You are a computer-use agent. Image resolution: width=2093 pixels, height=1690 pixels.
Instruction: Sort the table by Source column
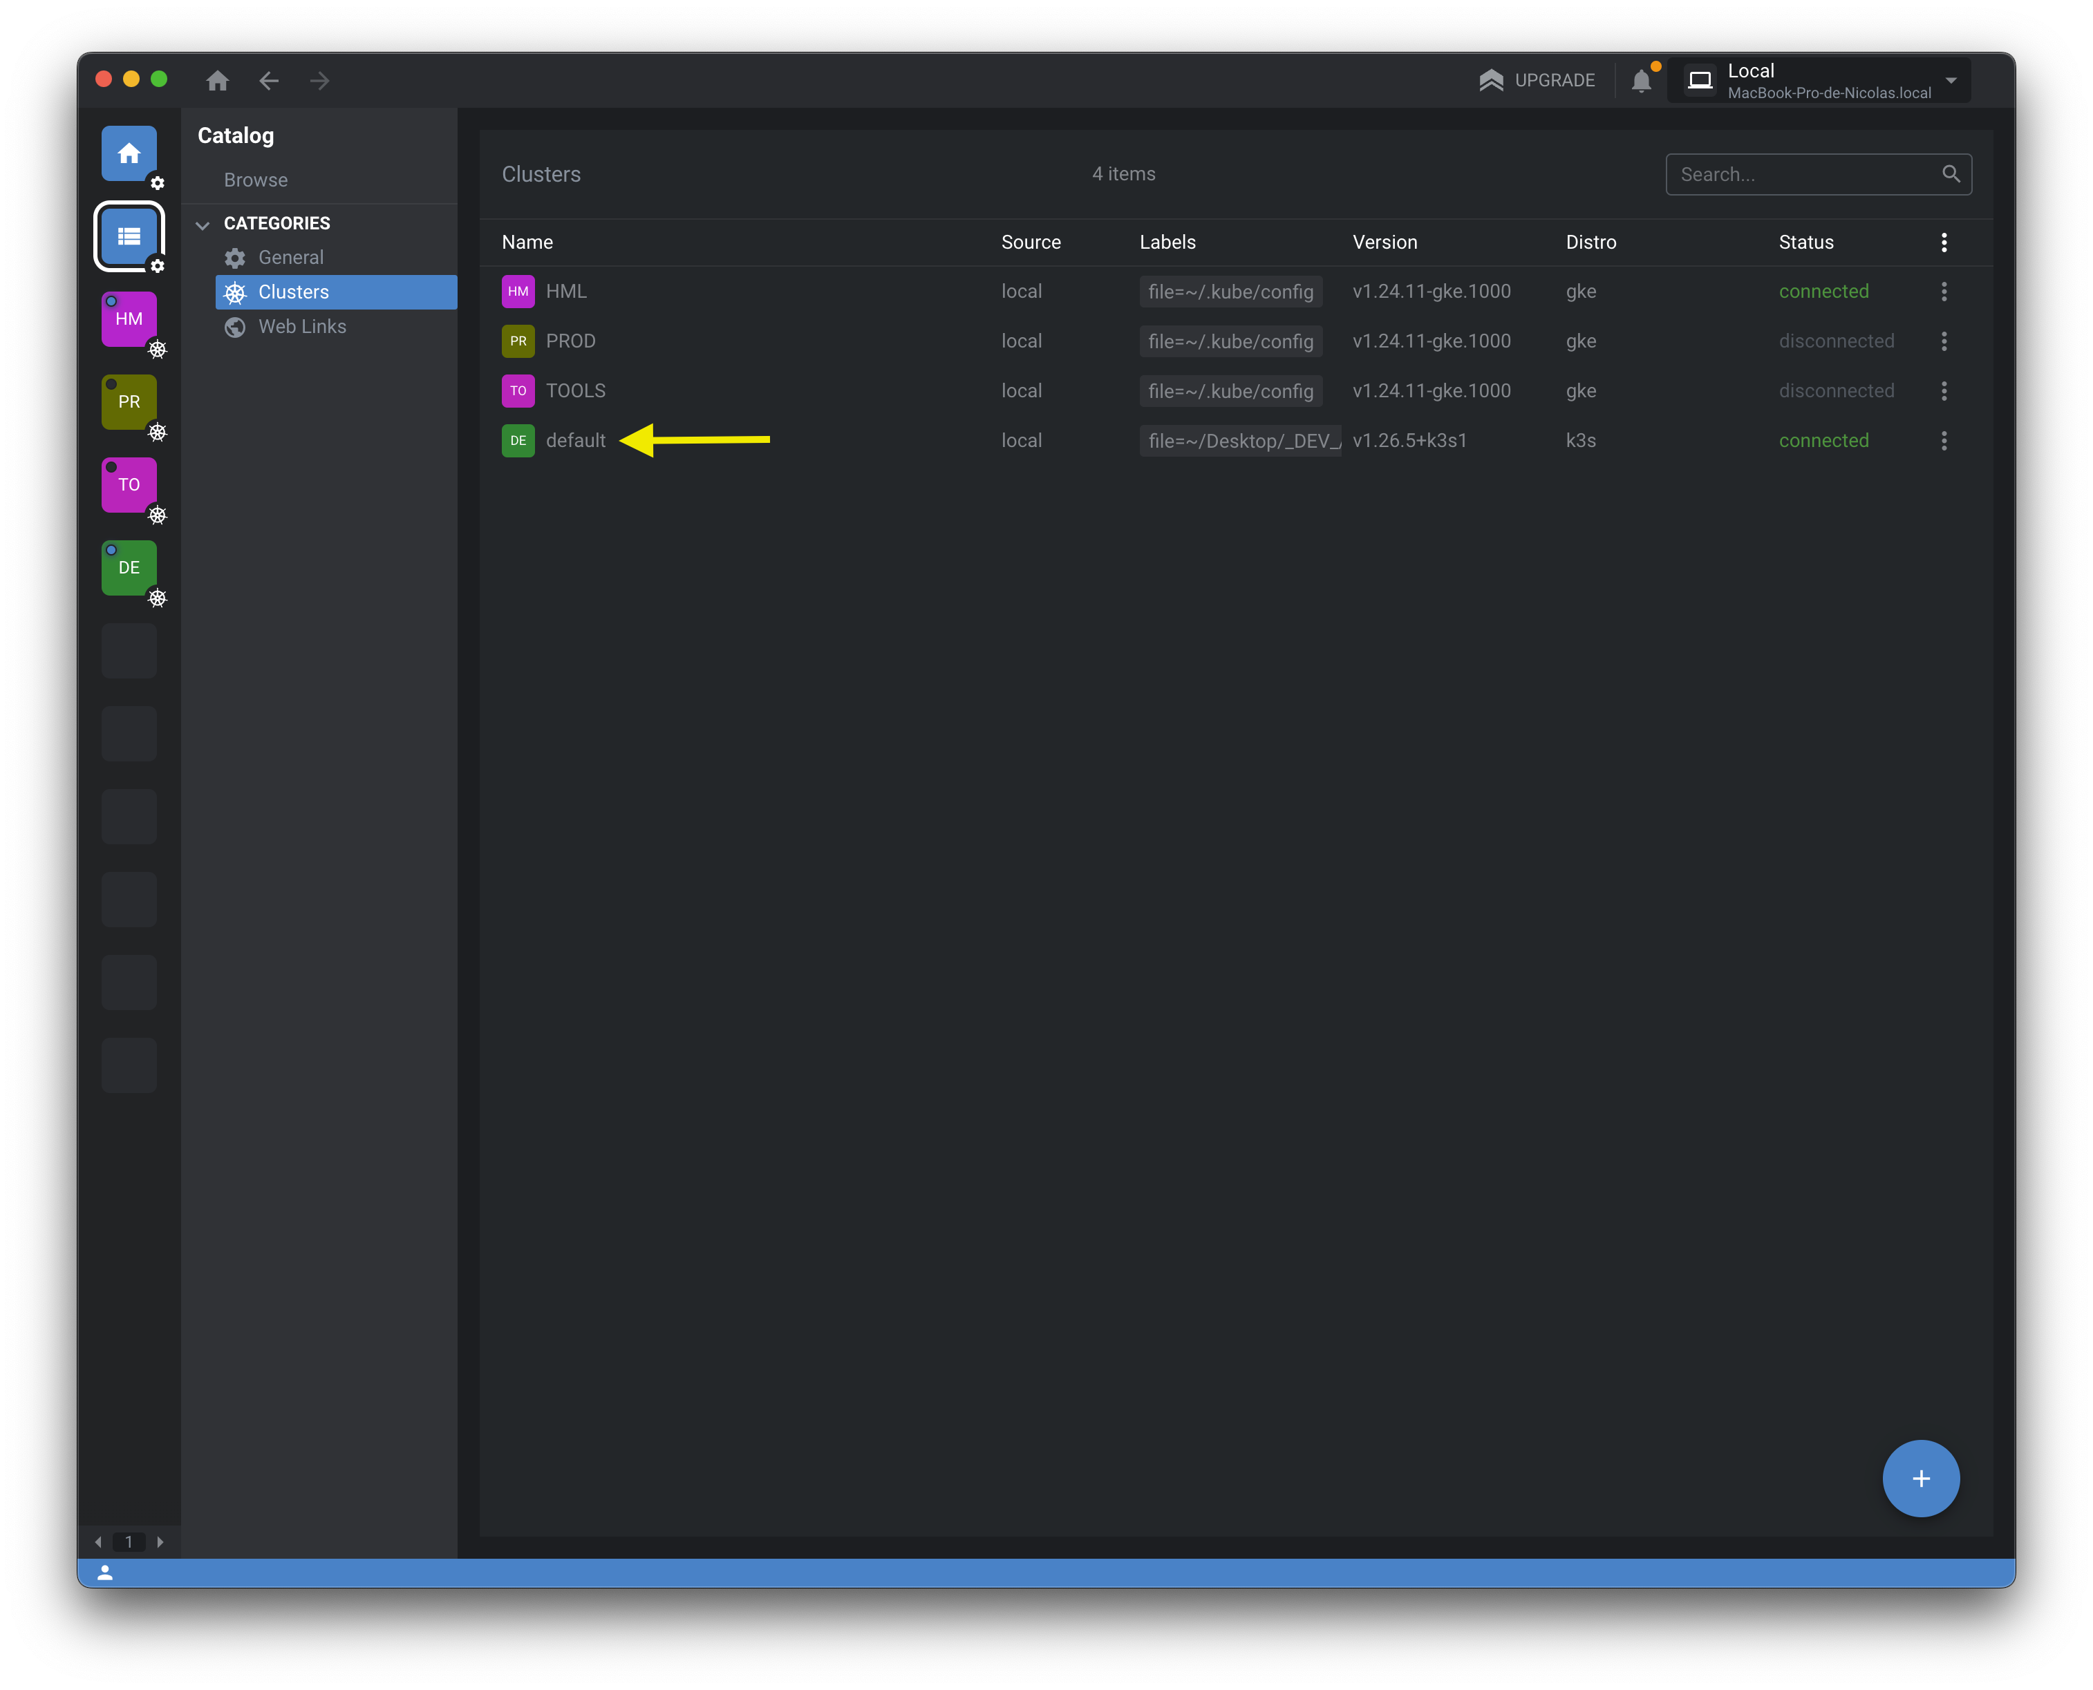click(1031, 243)
